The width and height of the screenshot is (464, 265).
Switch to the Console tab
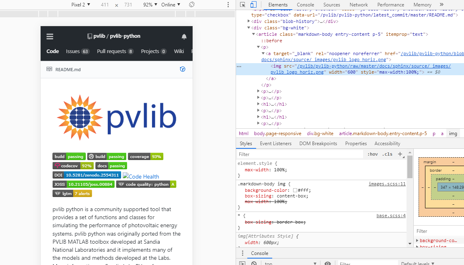pos(306,5)
